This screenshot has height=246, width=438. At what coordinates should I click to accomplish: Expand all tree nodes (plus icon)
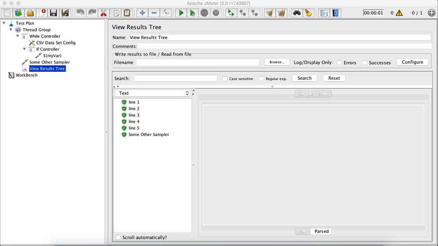point(142,13)
